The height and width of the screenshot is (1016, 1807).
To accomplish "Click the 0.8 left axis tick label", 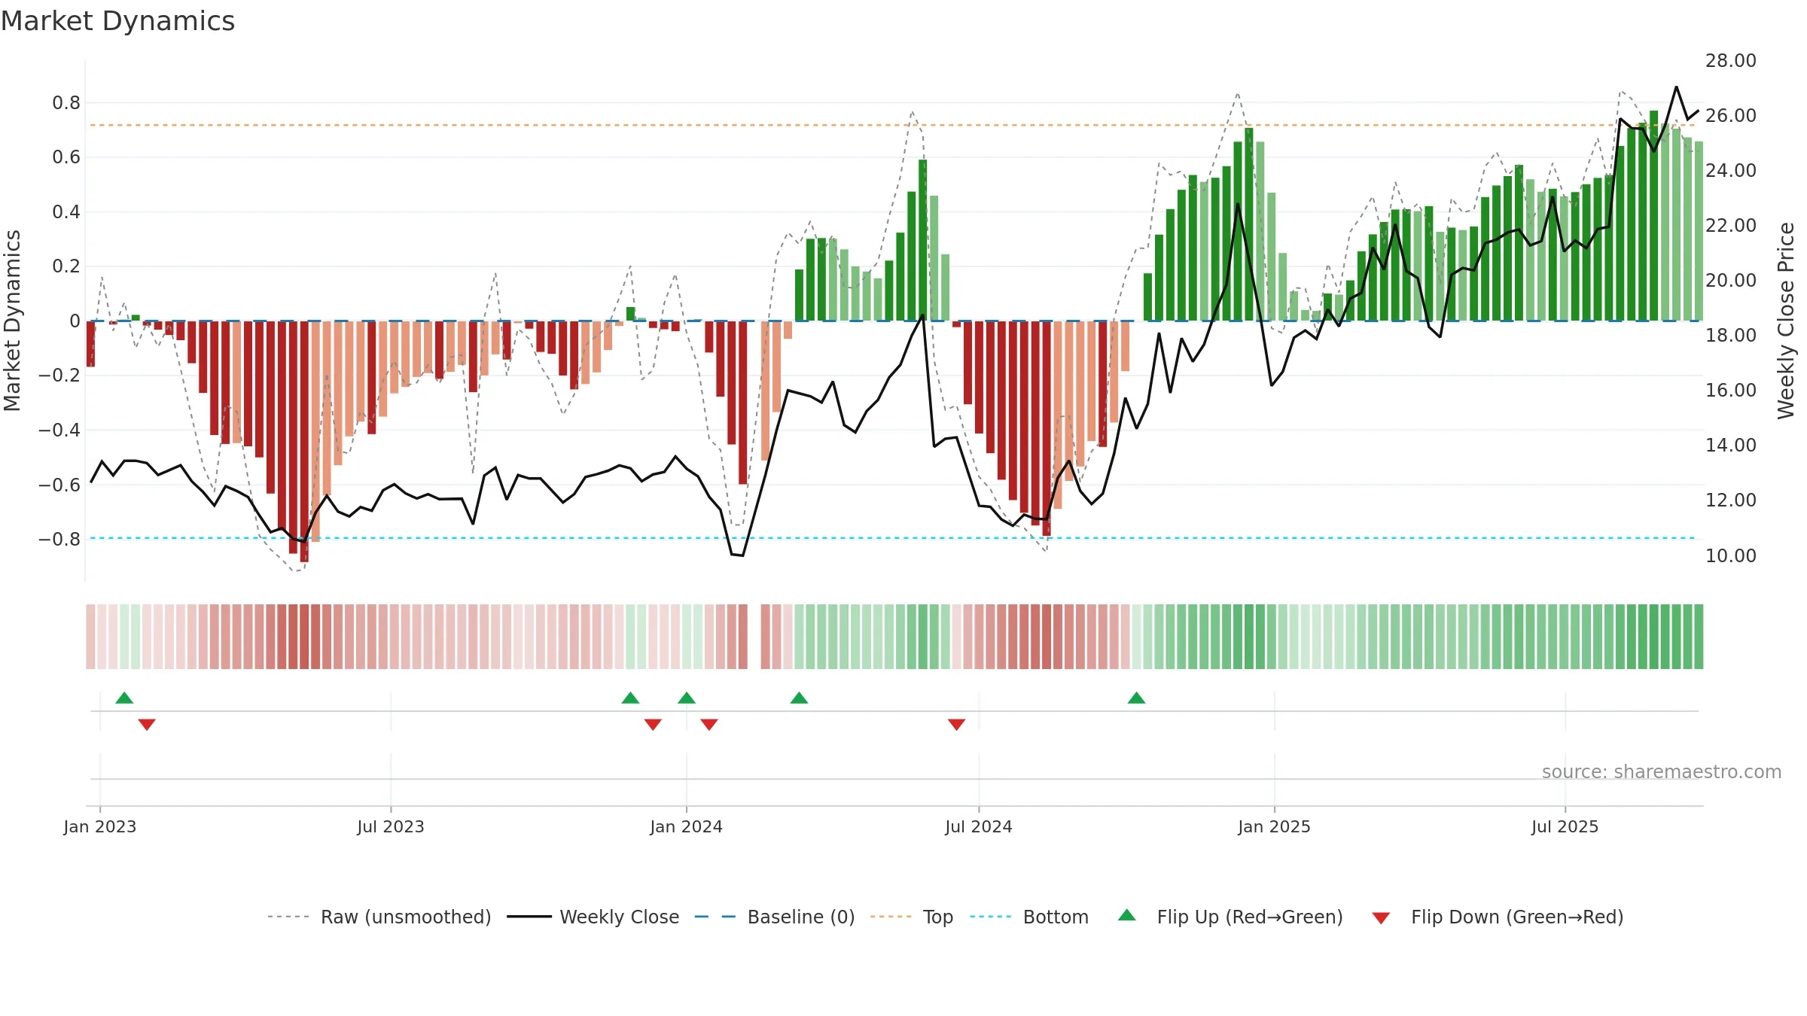I will point(66,103).
